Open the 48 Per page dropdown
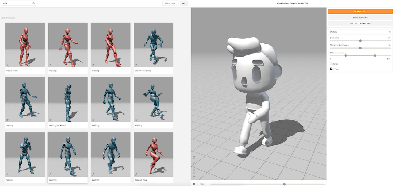 pos(171,4)
